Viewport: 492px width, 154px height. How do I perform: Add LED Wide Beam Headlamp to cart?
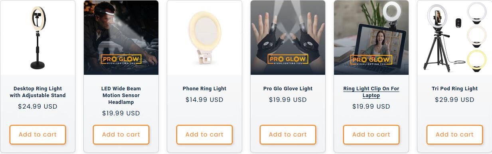click(x=121, y=135)
